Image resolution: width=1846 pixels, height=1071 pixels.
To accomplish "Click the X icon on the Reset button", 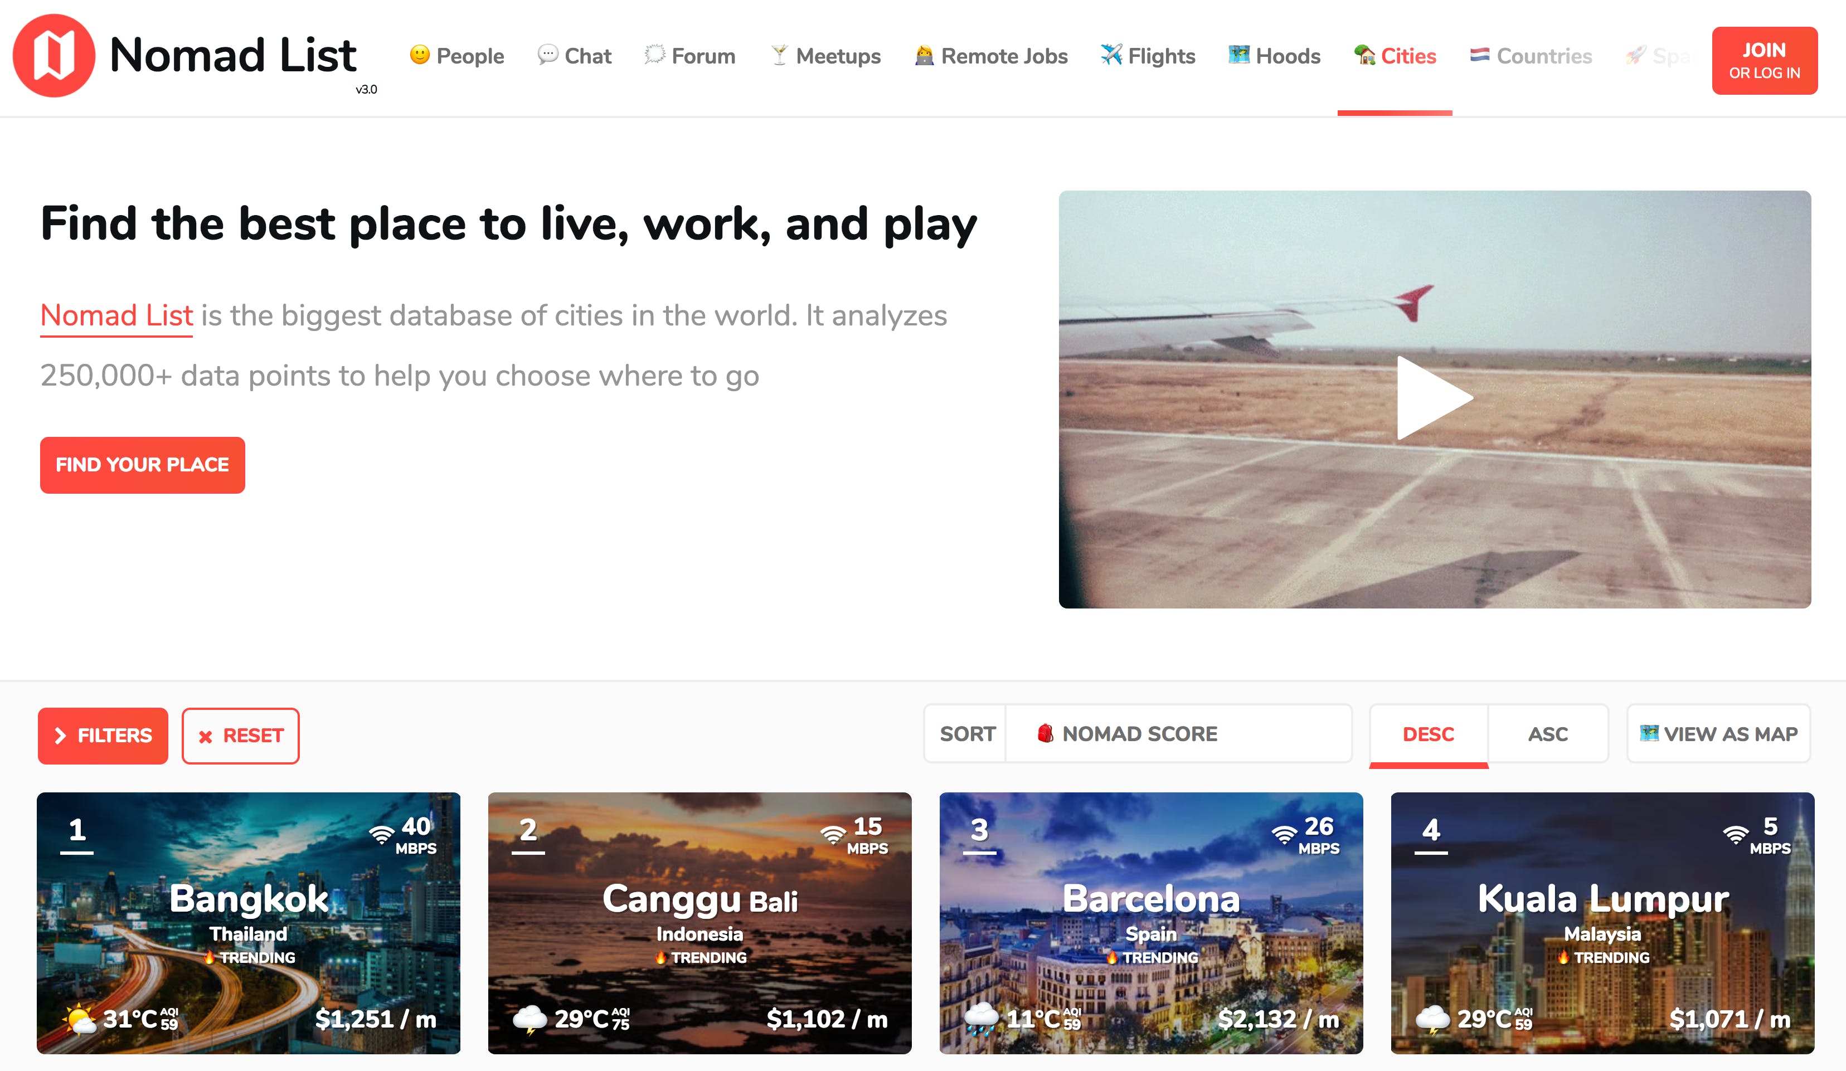I will (x=206, y=736).
